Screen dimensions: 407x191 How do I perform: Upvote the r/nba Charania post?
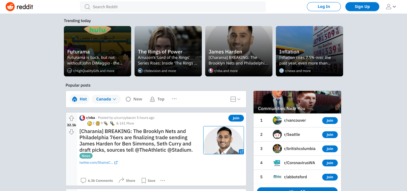72,118
